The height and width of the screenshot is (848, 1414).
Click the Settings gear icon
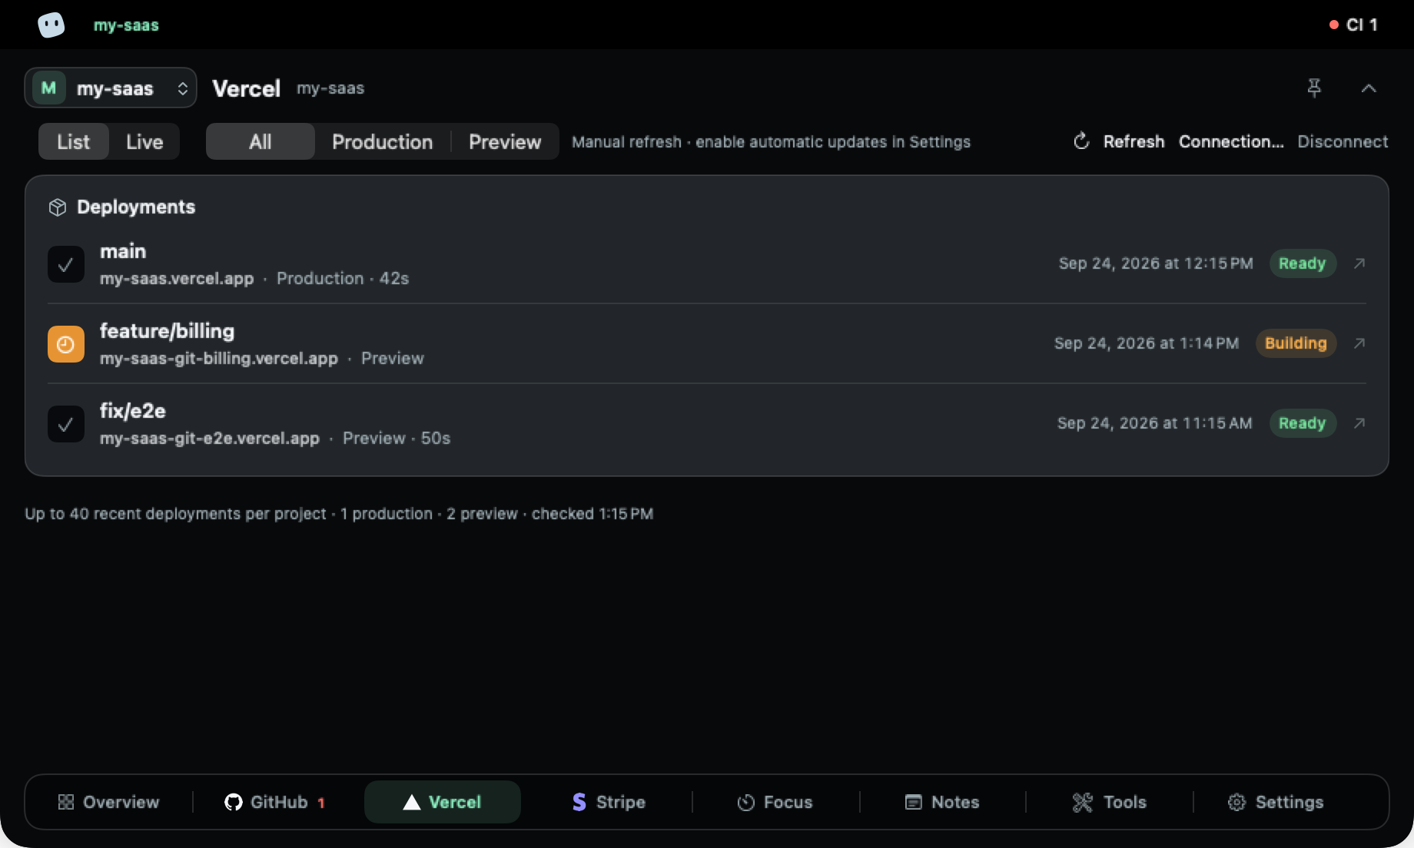pyautogui.click(x=1236, y=802)
